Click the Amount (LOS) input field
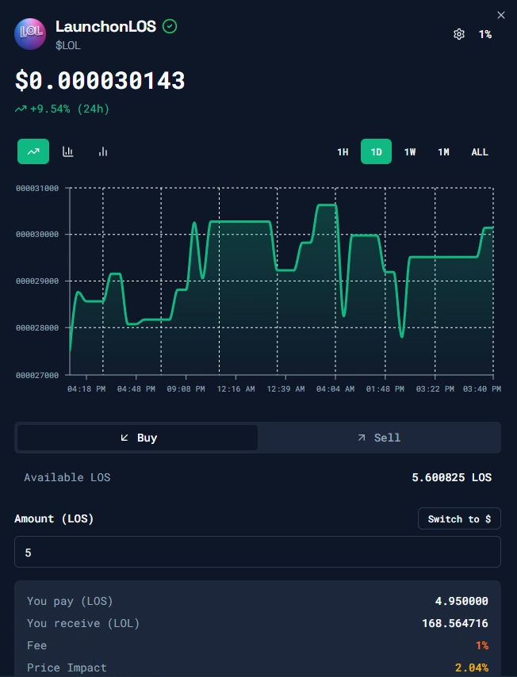Image resolution: width=517 pixels, height=677 pixels. (x=258, y=552)
